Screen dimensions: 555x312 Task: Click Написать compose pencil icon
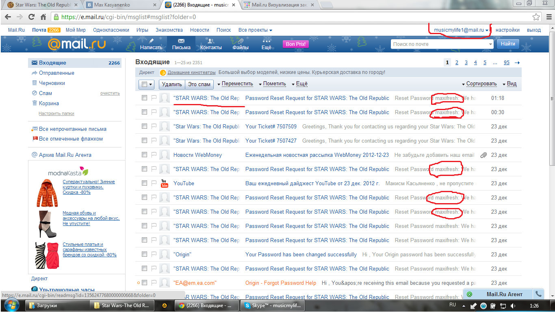tap(151, 41)
